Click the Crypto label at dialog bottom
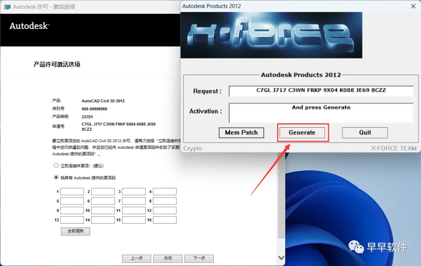This screenshot has height=266, width=421. coord(193,148)
